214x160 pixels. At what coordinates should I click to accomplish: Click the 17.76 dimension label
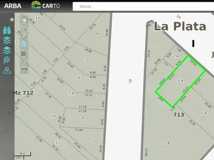click(x=48, y=95)
